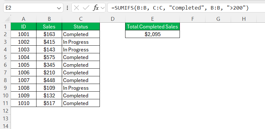Select row 5 header
The image size is (265, 129).
[5, 57]
